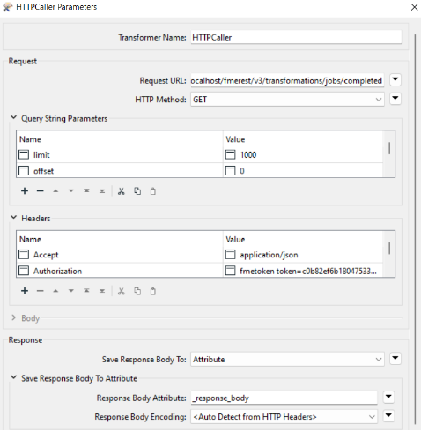Move query parameter up one row
This screenshot has width=421, height=432.
[x=55, y=191]
